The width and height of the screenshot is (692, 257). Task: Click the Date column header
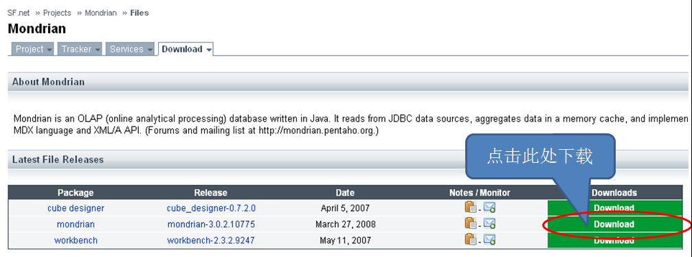[x=345, y=192]
